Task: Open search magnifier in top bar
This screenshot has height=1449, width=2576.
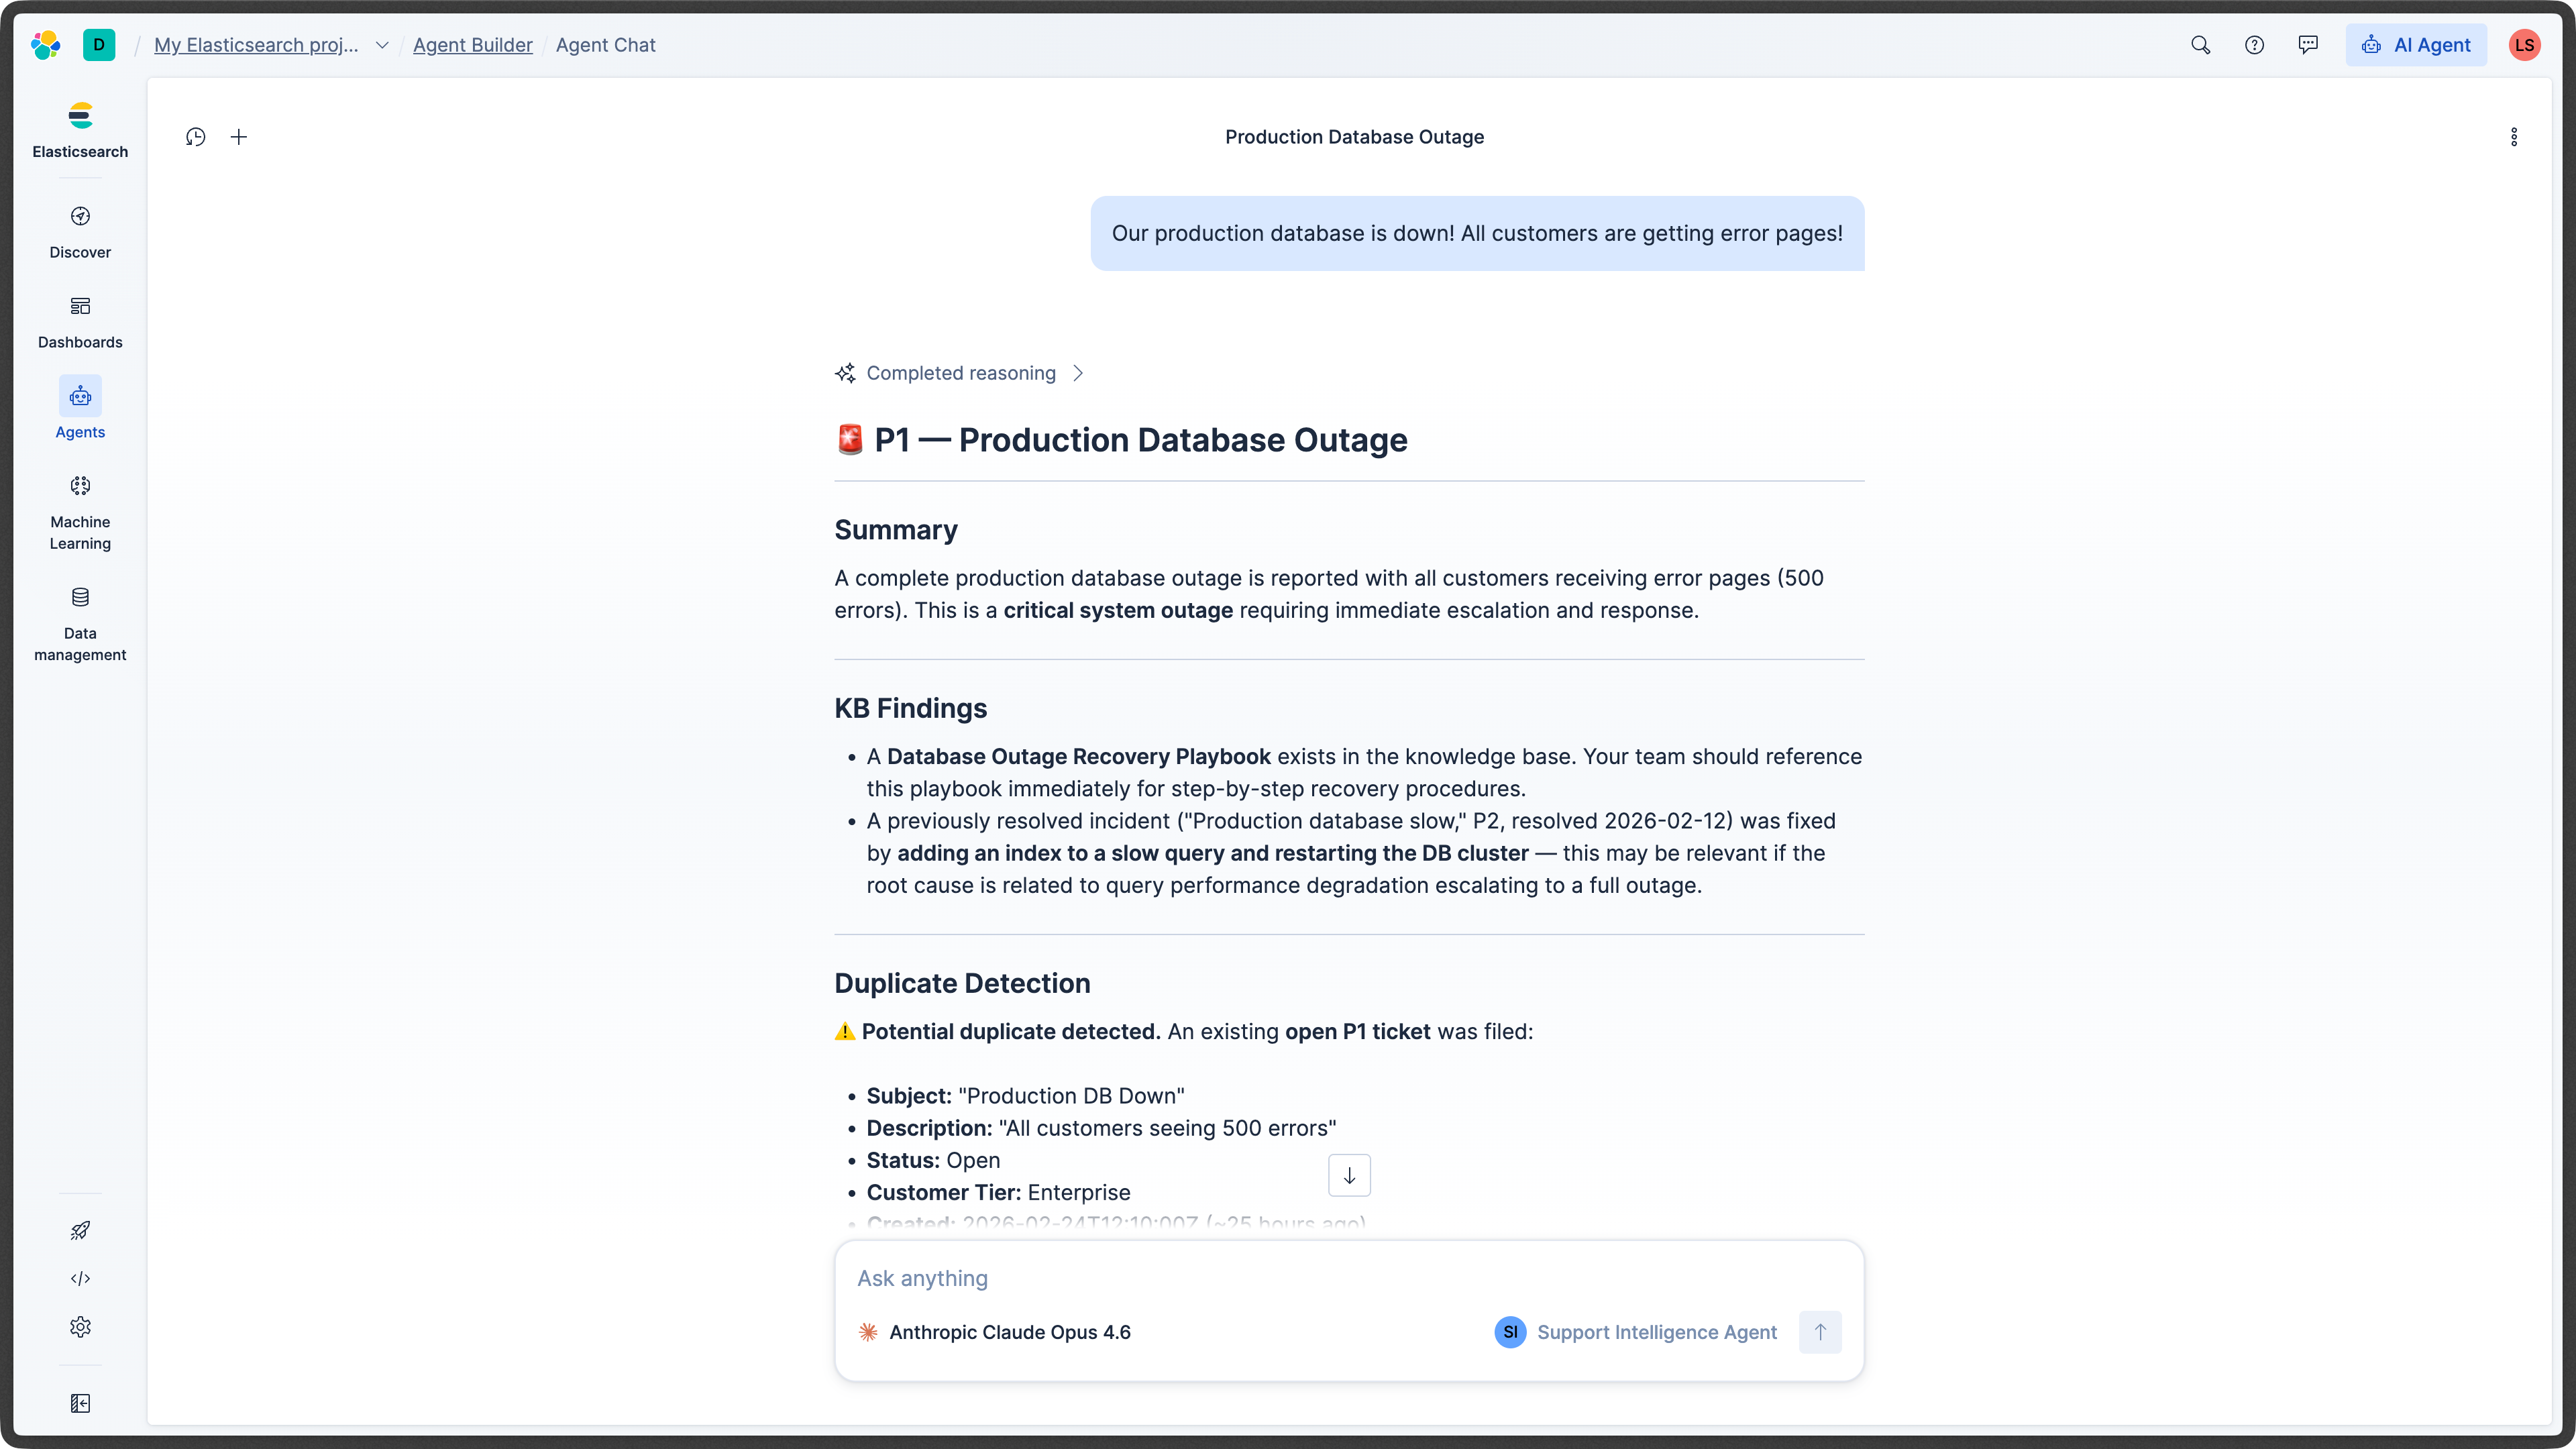Action: pos(2200,45)
